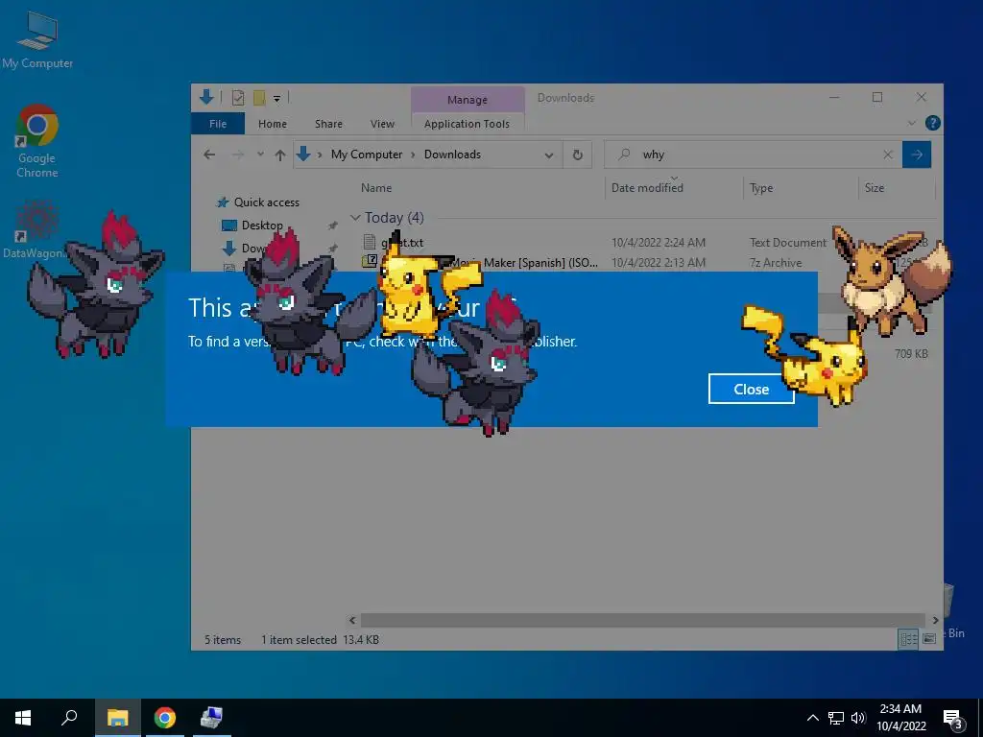
Task: Click the quick access Properties icon
Action: tap(238, 98)
